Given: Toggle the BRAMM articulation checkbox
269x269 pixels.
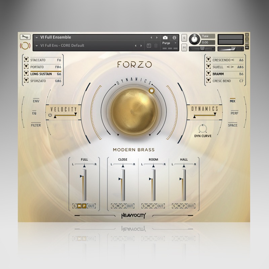Looking at the screenshot, I should point(208,74).
